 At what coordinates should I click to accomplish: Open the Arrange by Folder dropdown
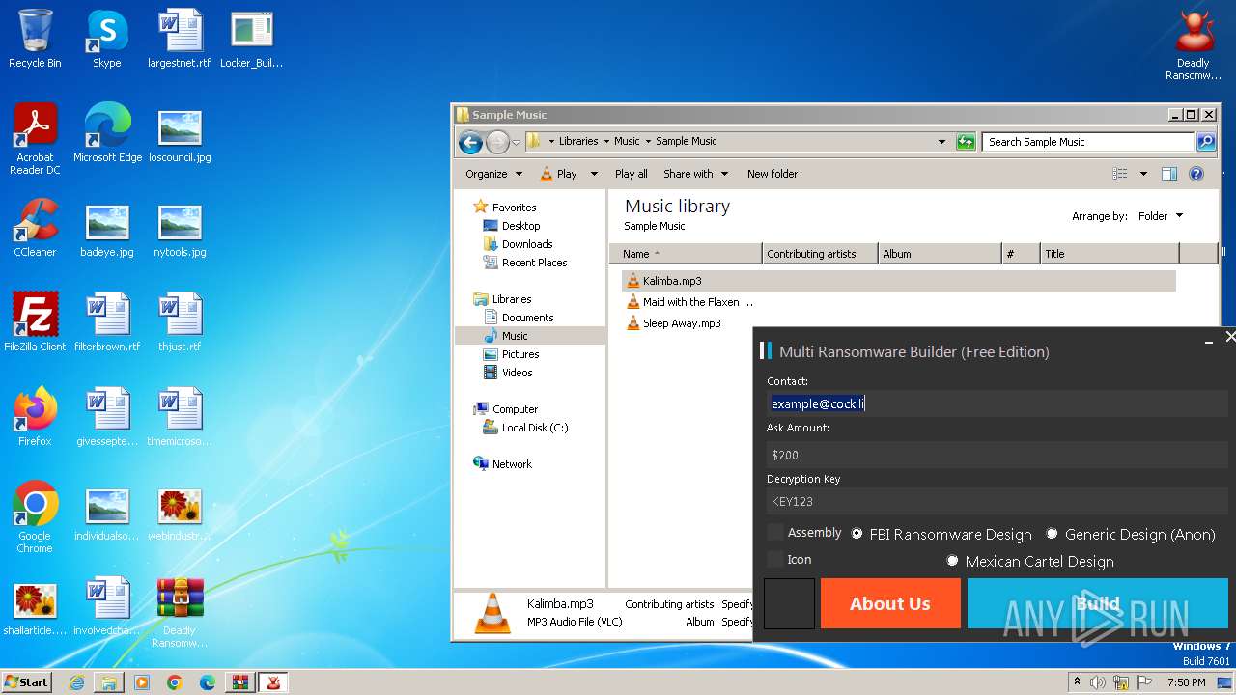point(1161,216)
